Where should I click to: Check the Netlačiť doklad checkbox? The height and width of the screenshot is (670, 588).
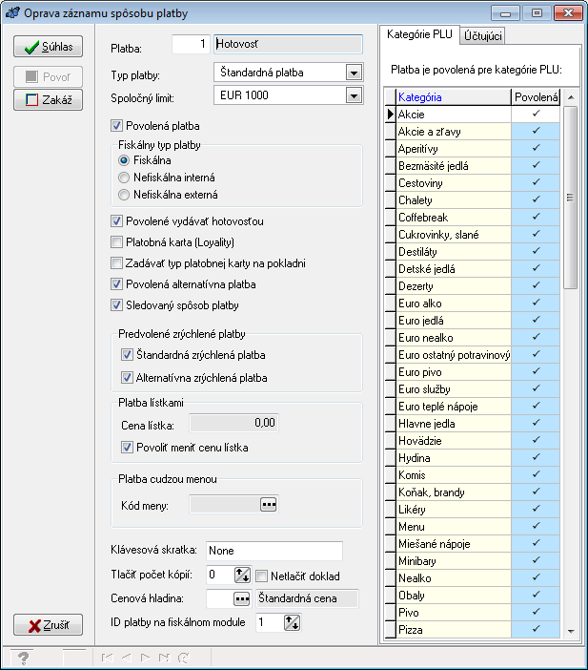[264, 576]
